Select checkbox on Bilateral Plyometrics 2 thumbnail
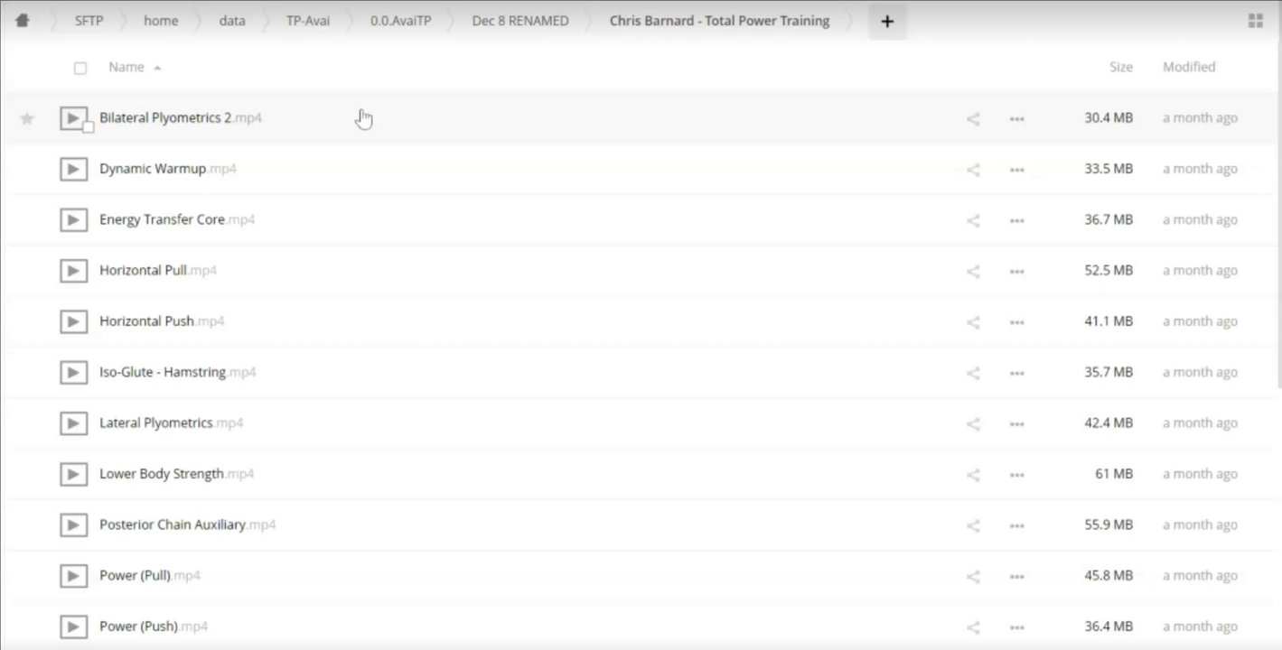 click(88, 127)
